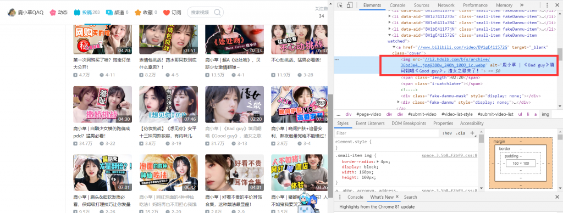
Task: Toggle the .cls class editor
Action: click(460, 133)
